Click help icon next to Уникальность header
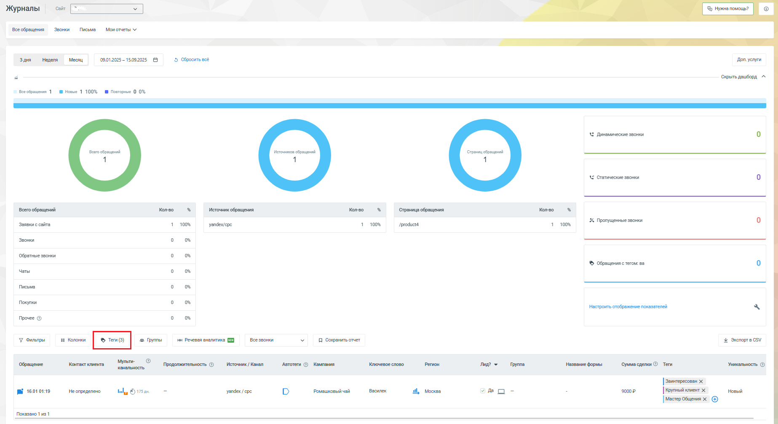The width and height of the screenshot is (778, 424). (762, 365)
